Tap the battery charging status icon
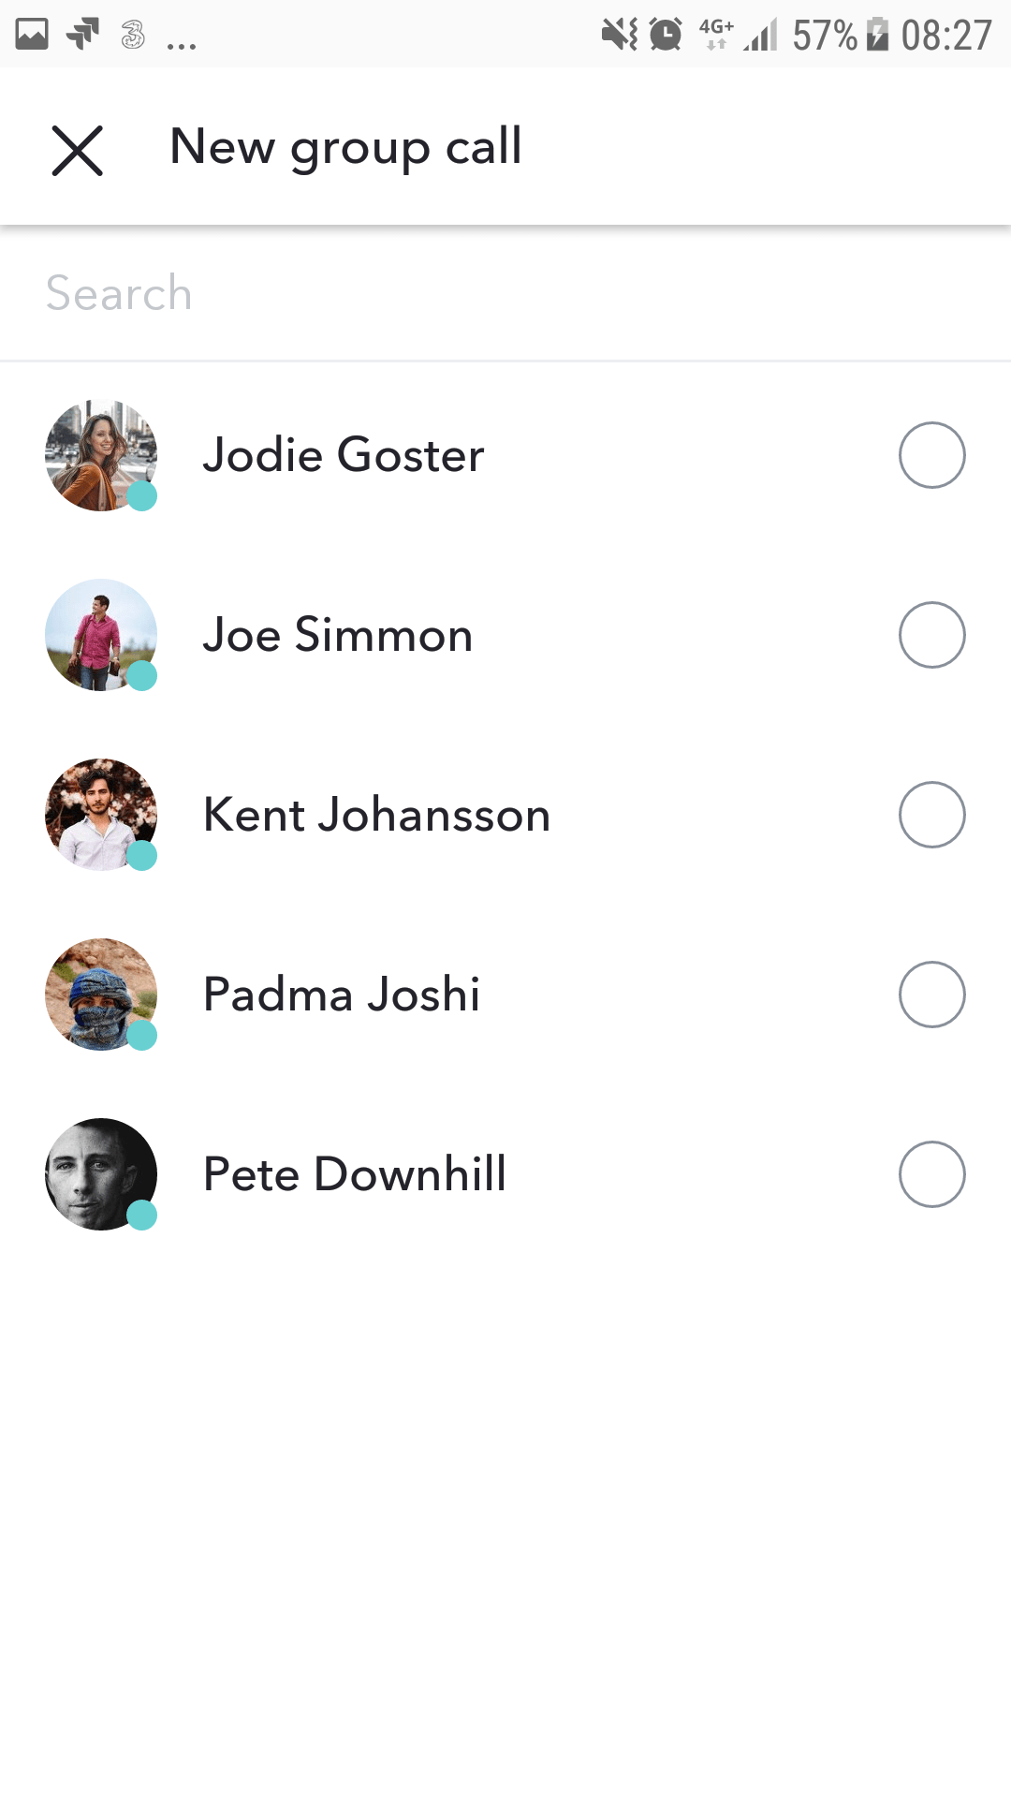This screenshot has width=1011, height=1798. 877,36
